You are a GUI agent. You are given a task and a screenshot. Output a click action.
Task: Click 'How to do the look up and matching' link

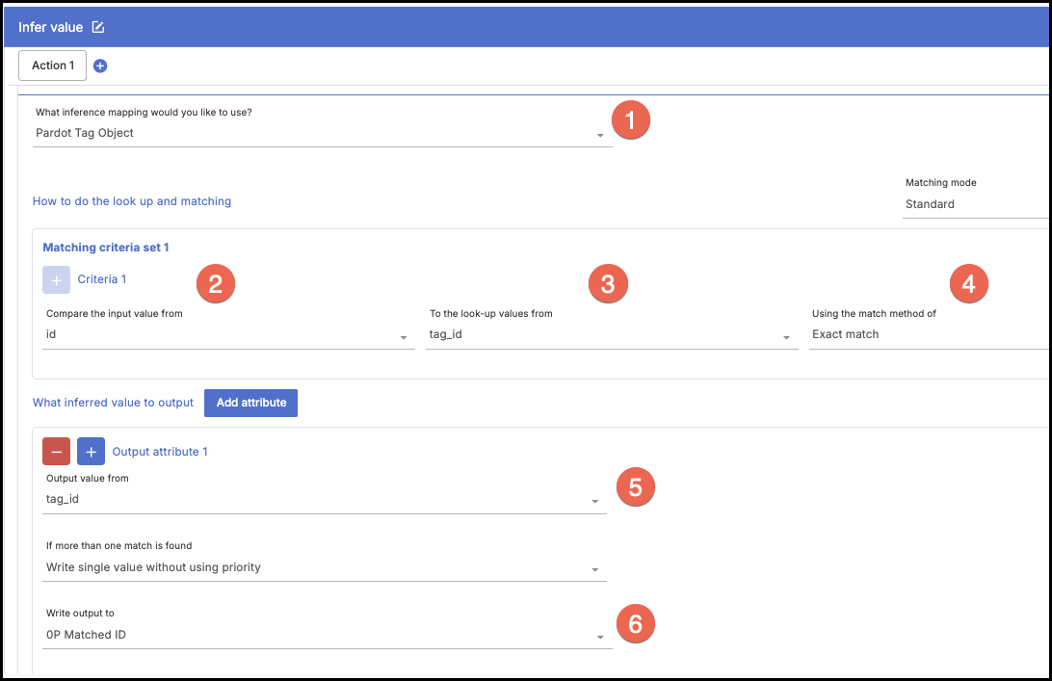click(x=132, y=201)
